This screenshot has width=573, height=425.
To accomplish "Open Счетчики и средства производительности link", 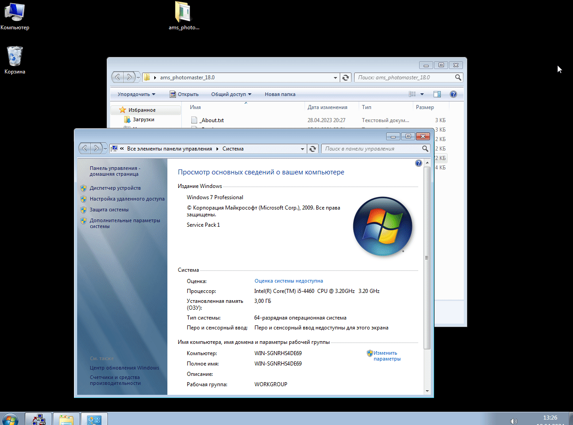I will click(x=115, y=380).
